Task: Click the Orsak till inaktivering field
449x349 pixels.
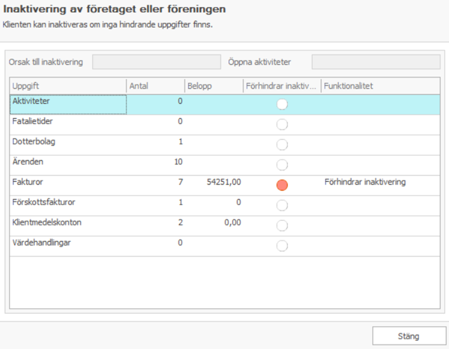Action: (x=155, y=62)
